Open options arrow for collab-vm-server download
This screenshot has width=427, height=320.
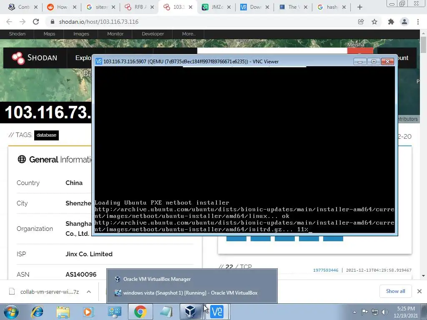(89, 292)
